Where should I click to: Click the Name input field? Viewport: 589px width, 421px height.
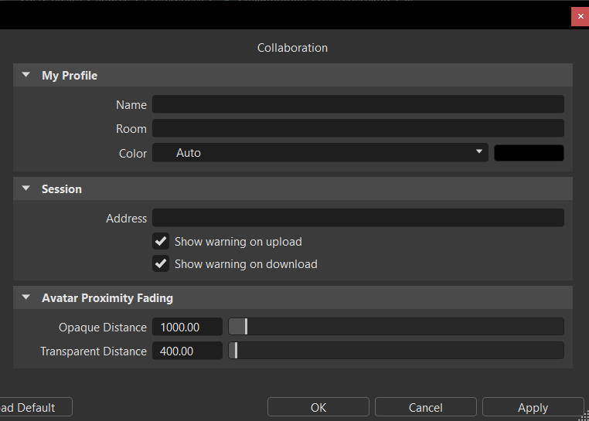point(358,104)
